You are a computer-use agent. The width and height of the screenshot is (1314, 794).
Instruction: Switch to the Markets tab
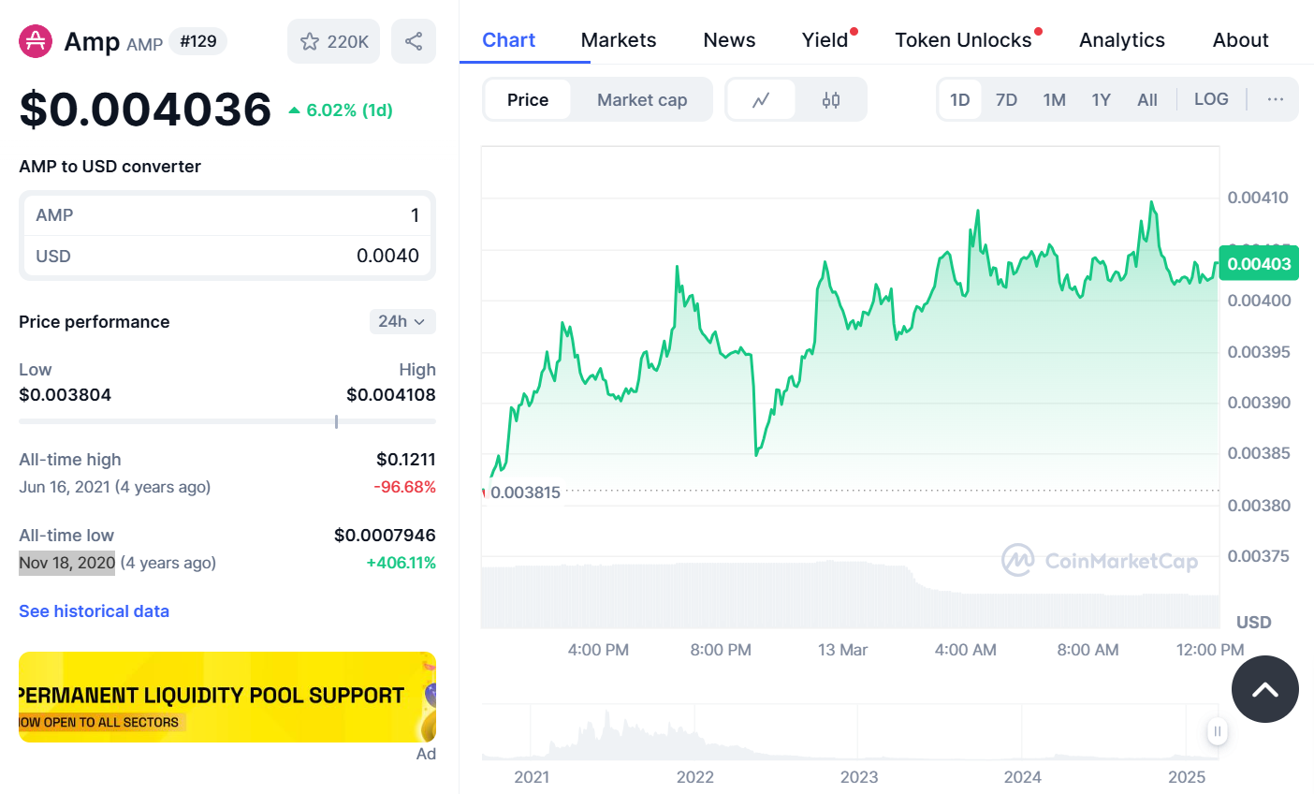pyautogui.click(x=618, y=39)
